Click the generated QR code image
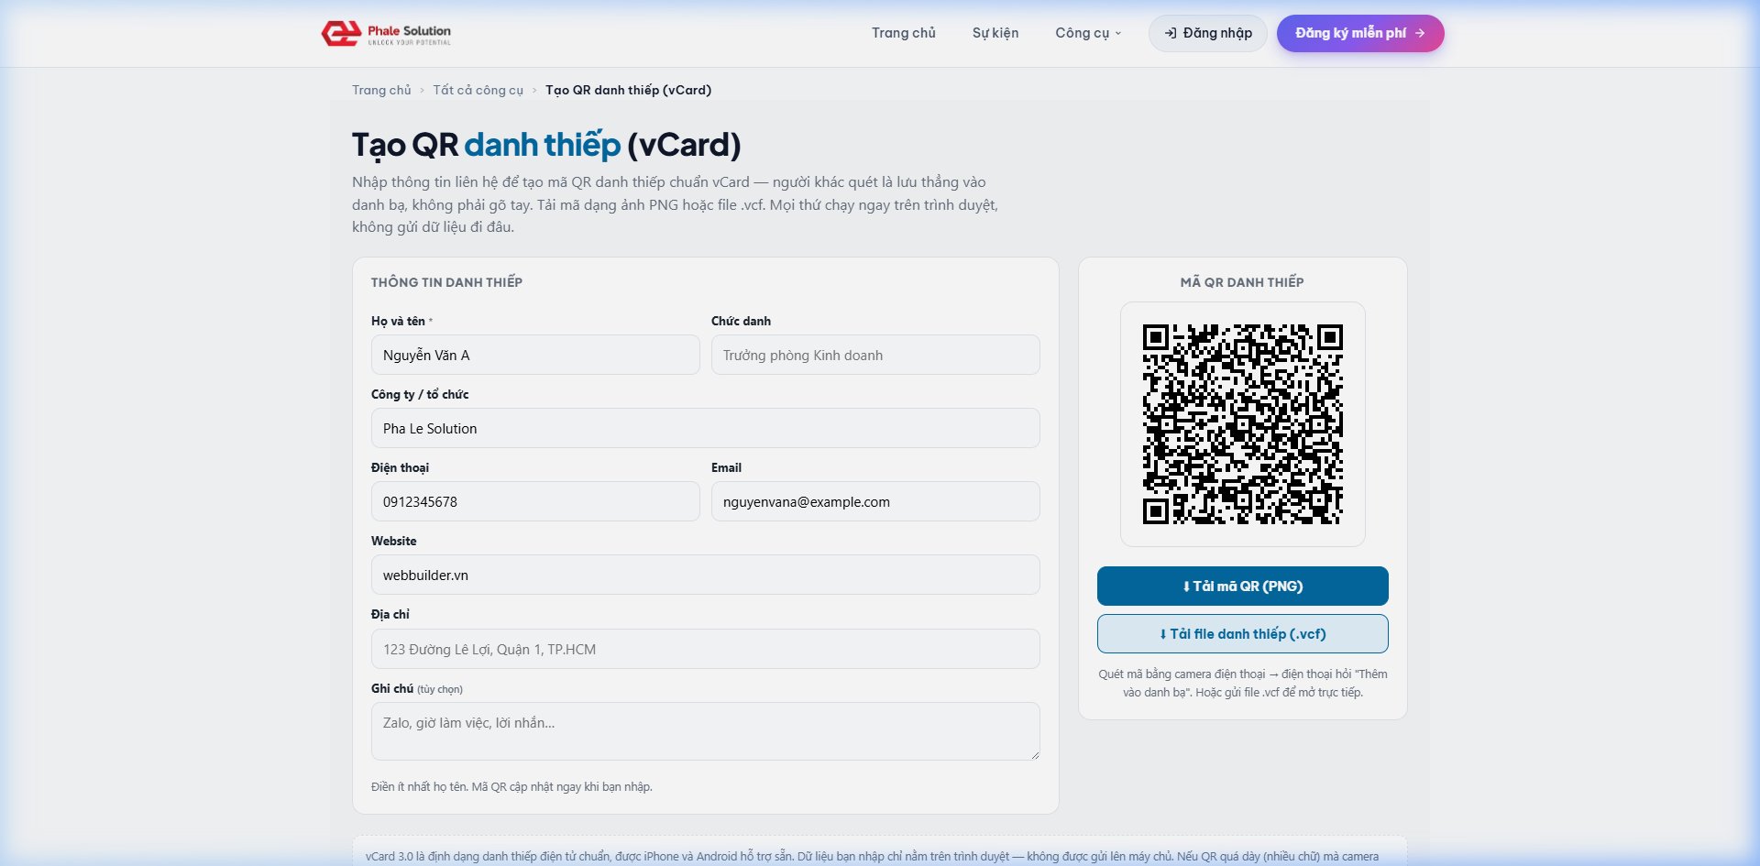Image resolution: width=1760 pixels, height=866 pixels. click(1242, 423)
